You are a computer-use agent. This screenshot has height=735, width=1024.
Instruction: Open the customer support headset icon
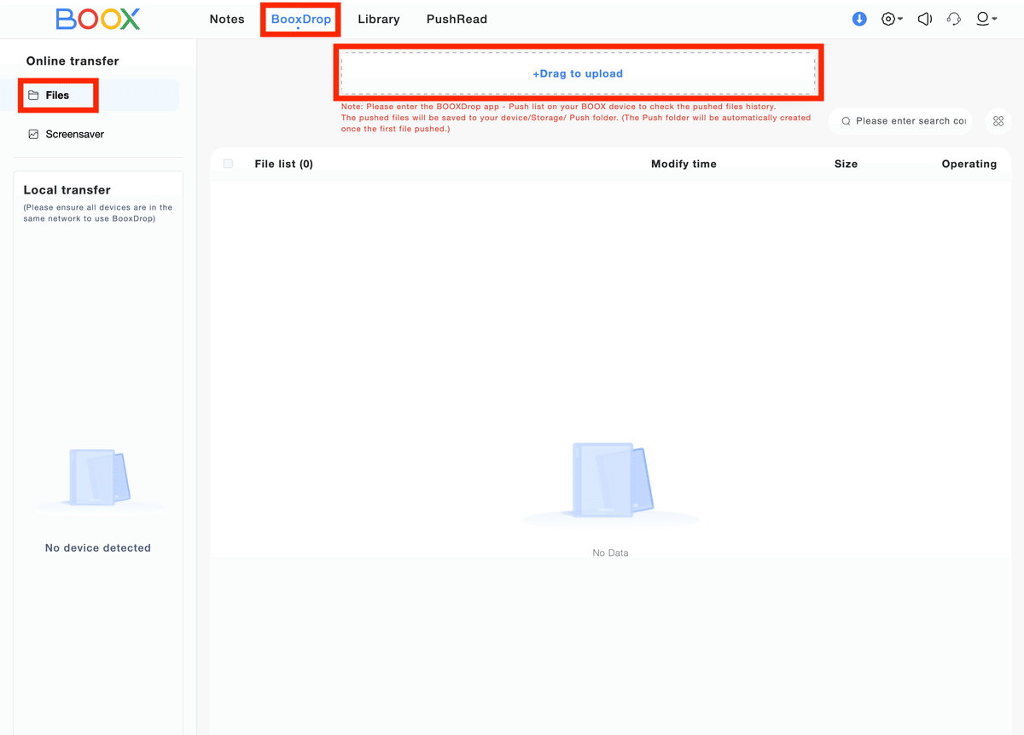(954, 19)
